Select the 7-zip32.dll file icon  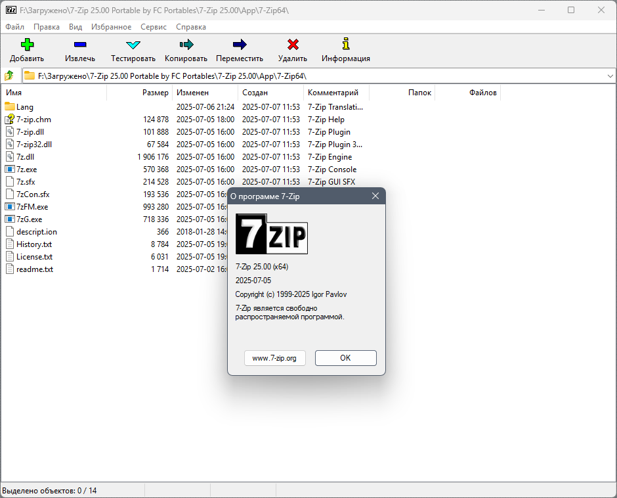9,144
